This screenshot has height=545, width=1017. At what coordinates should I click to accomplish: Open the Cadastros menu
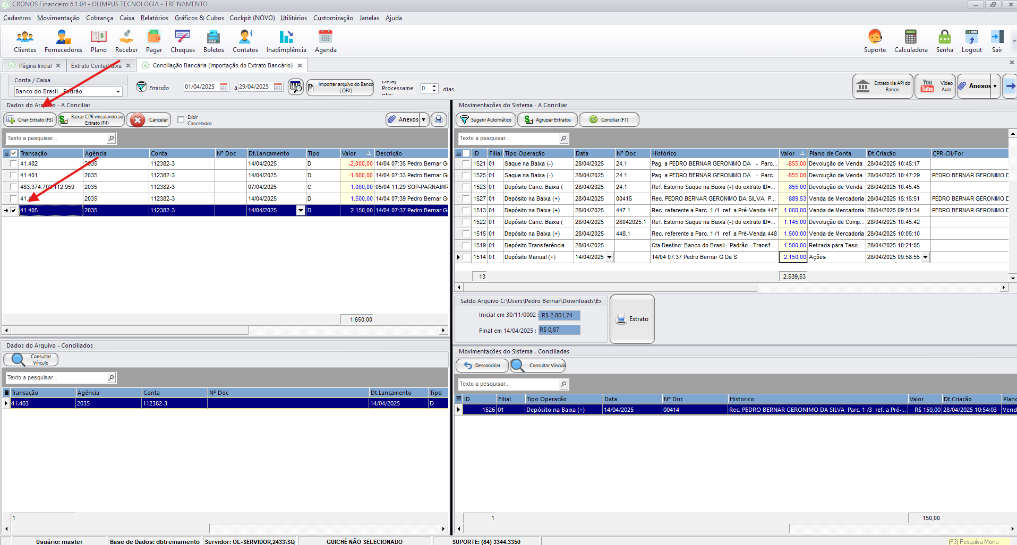[17, 18]
